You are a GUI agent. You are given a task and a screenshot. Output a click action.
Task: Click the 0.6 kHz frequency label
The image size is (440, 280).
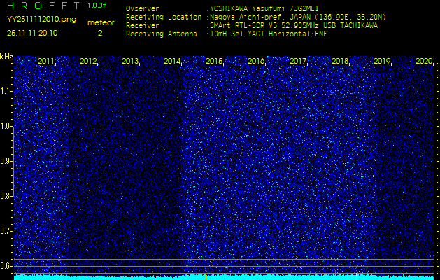coord(6,266)
